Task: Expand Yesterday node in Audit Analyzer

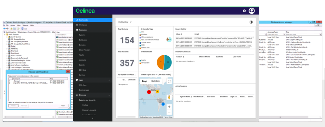Action: pyautogui.click(x=7, y=49)
